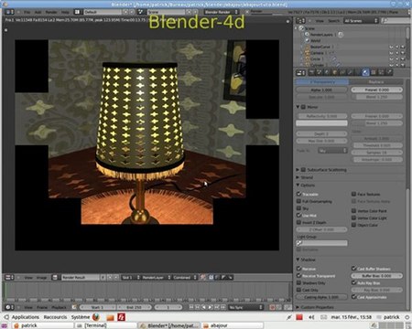Open the All Scenes outliner display dropdown
This screenshot has width=412, height=329.
click(x=361, y=21)
